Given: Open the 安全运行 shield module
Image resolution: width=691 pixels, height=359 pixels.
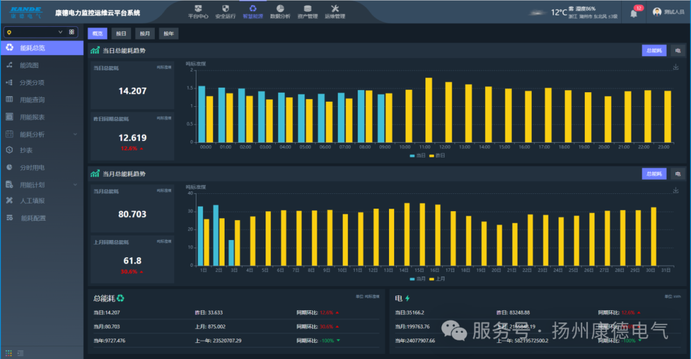Looking at the screenshot, I should (225, 12).
